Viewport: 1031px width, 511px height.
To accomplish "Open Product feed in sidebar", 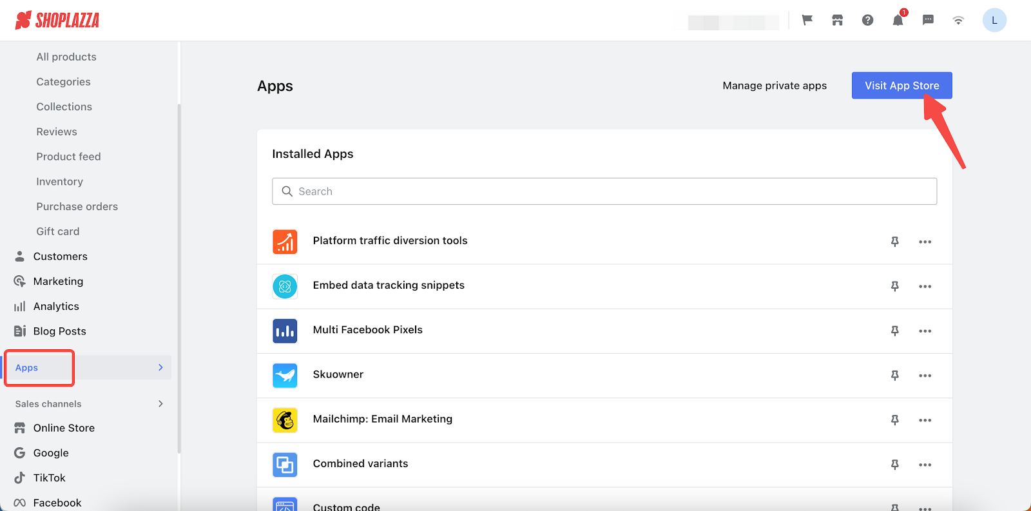I will (x=68, y=157).
